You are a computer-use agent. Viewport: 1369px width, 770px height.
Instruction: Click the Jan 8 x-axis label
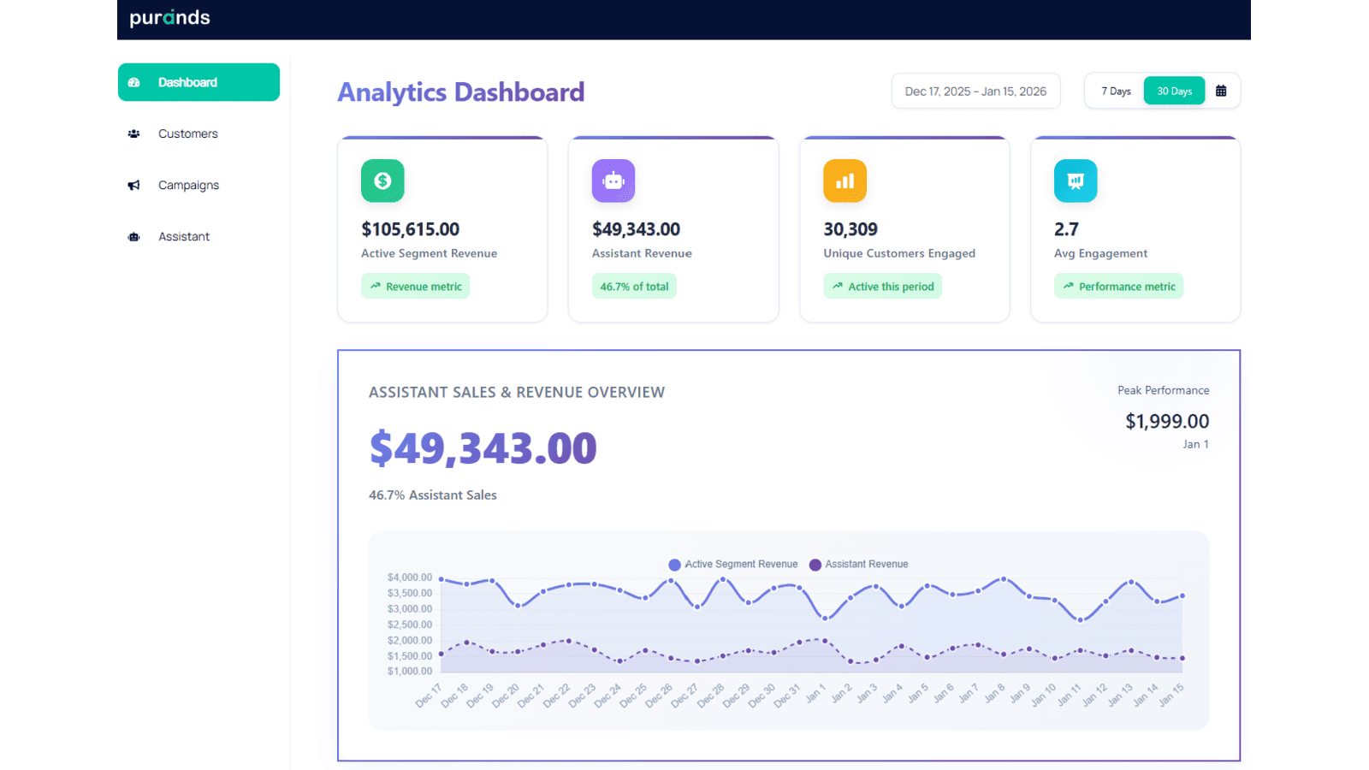click(x=993, y=693)
